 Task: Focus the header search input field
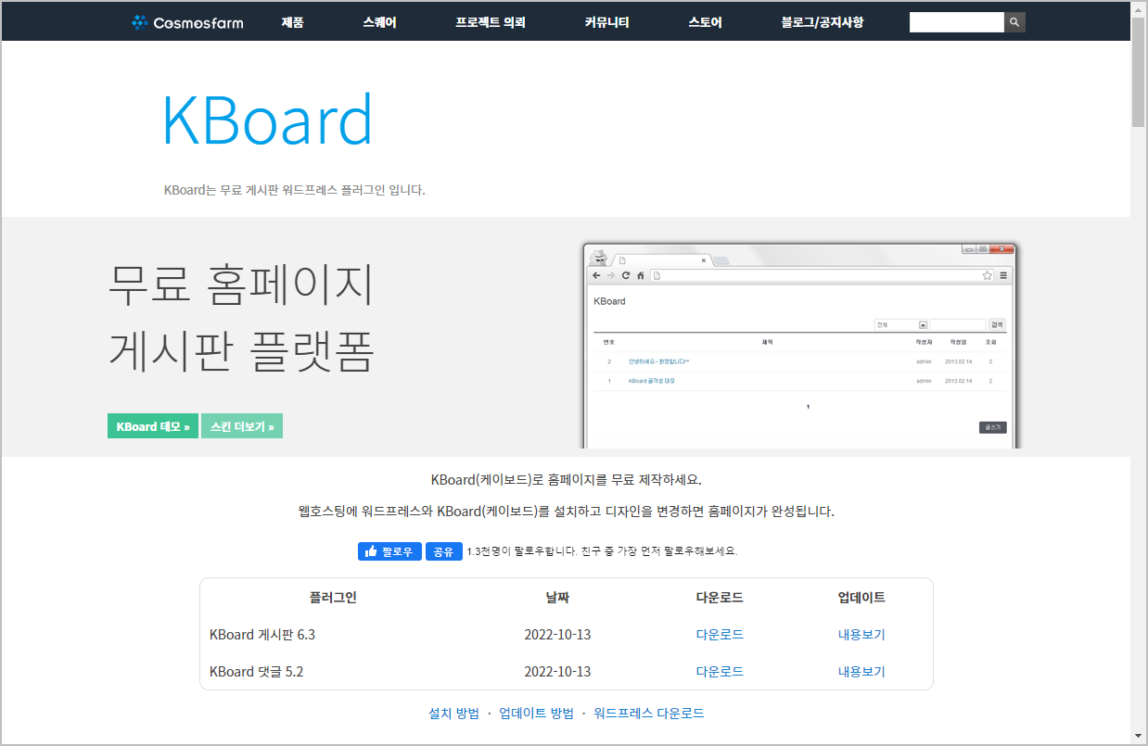957,22
